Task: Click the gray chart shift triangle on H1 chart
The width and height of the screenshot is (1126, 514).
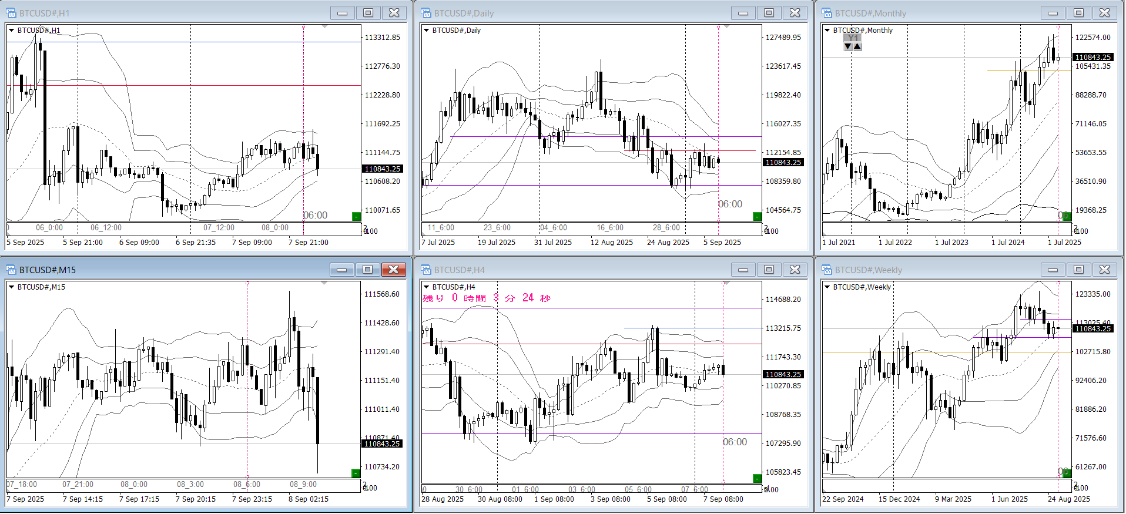Action: [324, 26]
